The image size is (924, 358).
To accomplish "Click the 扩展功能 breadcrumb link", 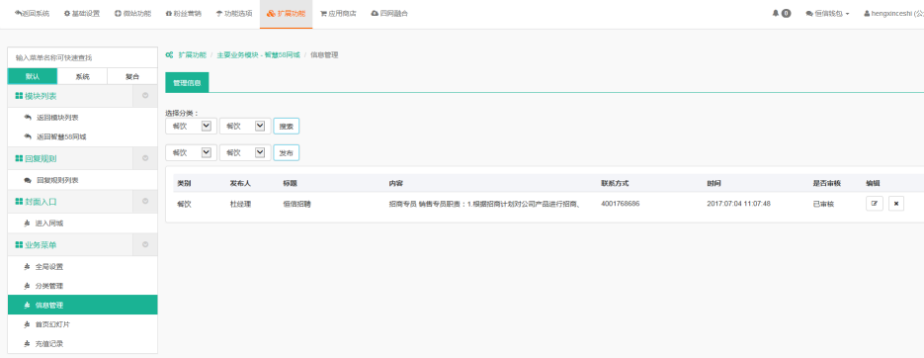I will pyautogui.click(x=192, y=54).
